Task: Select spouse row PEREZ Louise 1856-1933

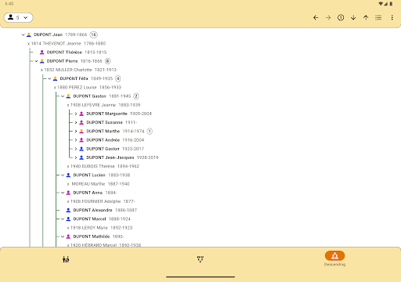Action: [x=88, y=88]
